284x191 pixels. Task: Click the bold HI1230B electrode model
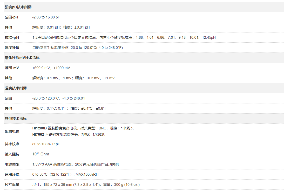click(39, 128)
